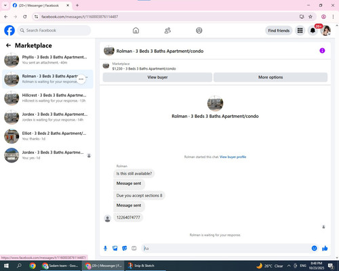Open Hillcrest conversation
This screenshot has width=339, height=271.
click(x=47, y=98)
